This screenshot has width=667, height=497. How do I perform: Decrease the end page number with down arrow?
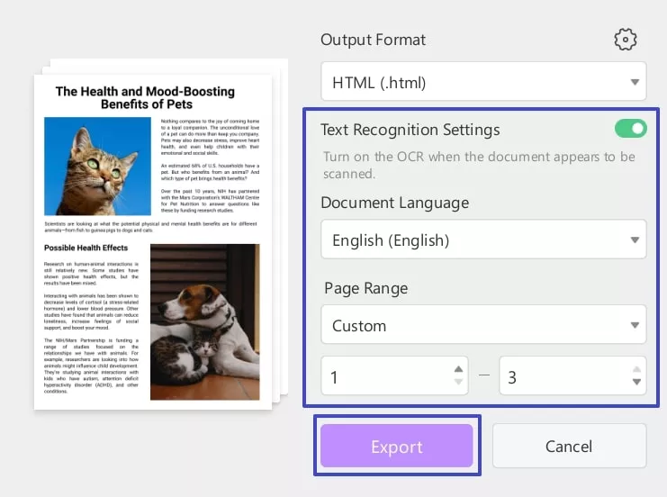pyautogui.click(x=636, y=382)
